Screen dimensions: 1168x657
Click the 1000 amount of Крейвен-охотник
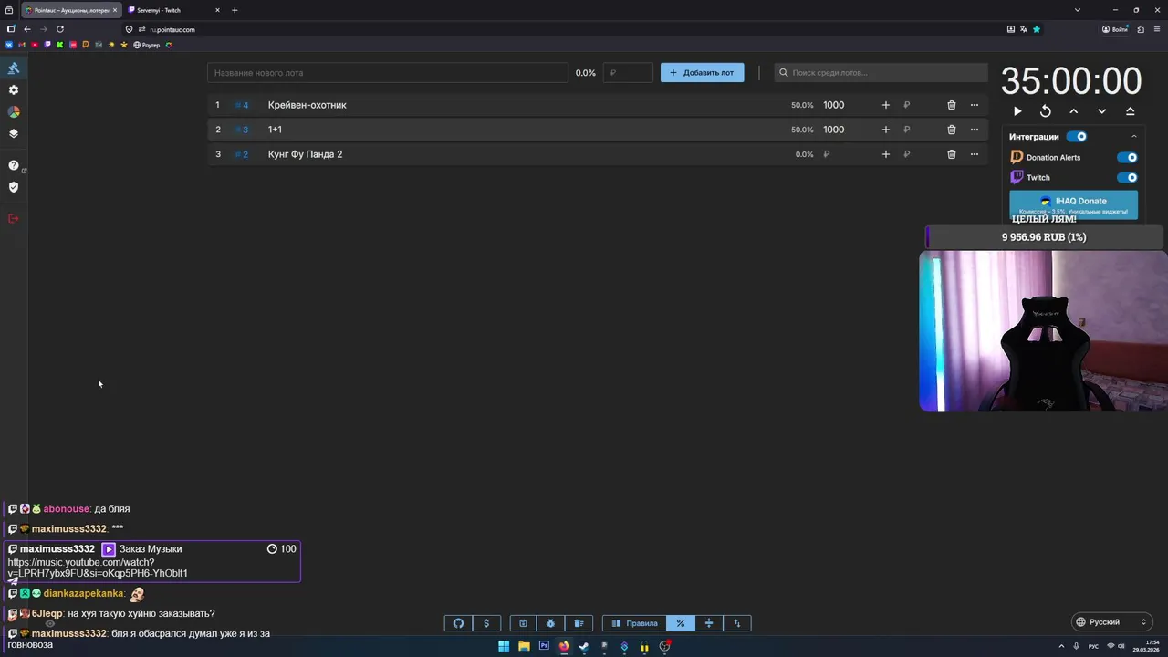(x=833, y=105)
